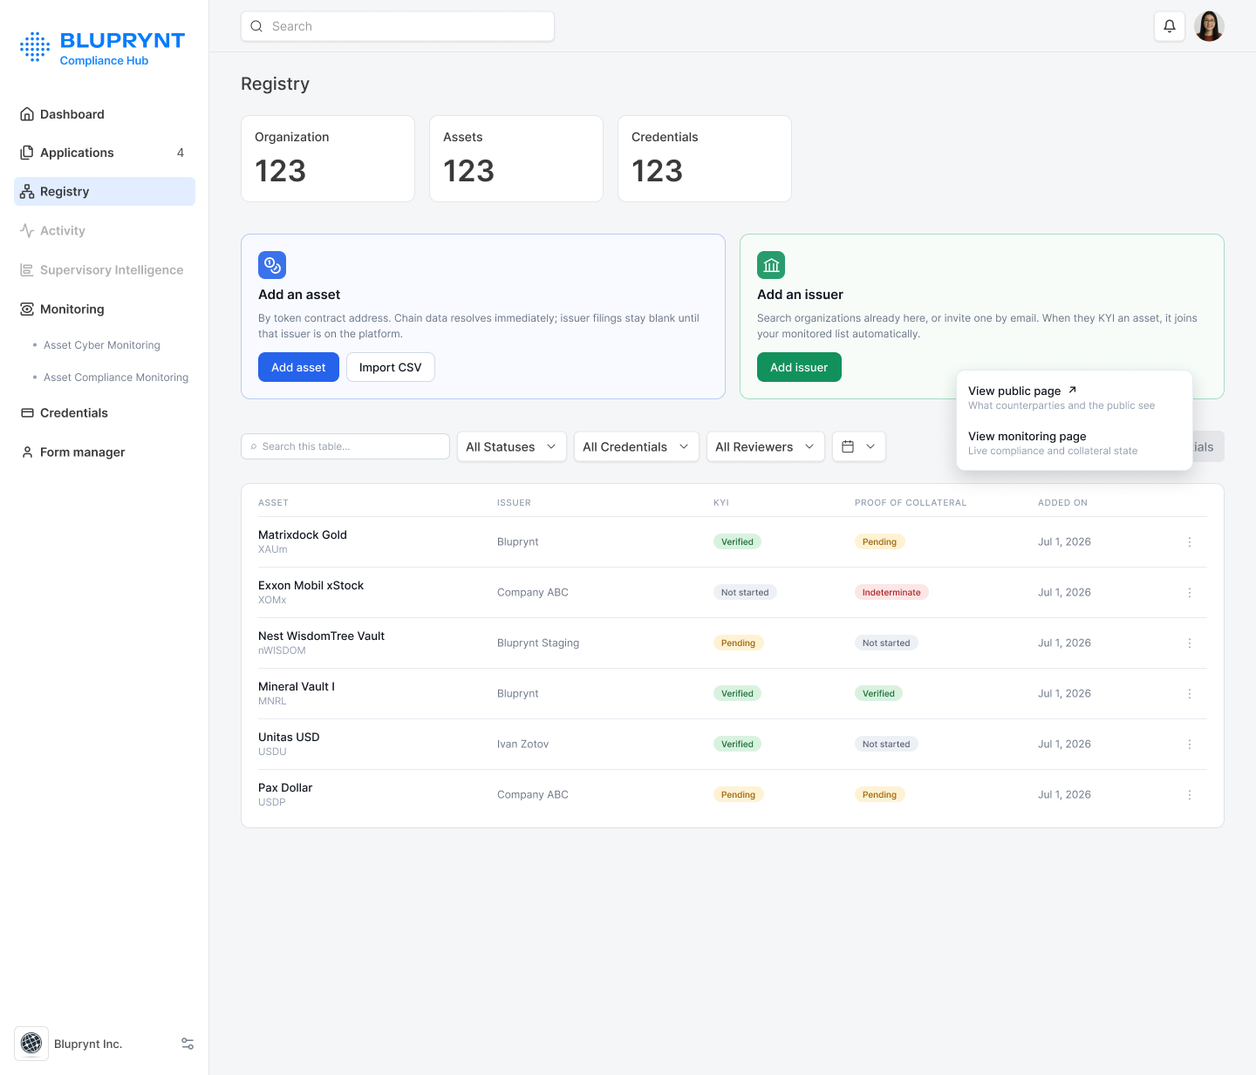The width and height of the screenshot is (1256, 1075).
Task: Click the Add an asset coin icon
Action: pyautogui.click(x=272, y=265)
